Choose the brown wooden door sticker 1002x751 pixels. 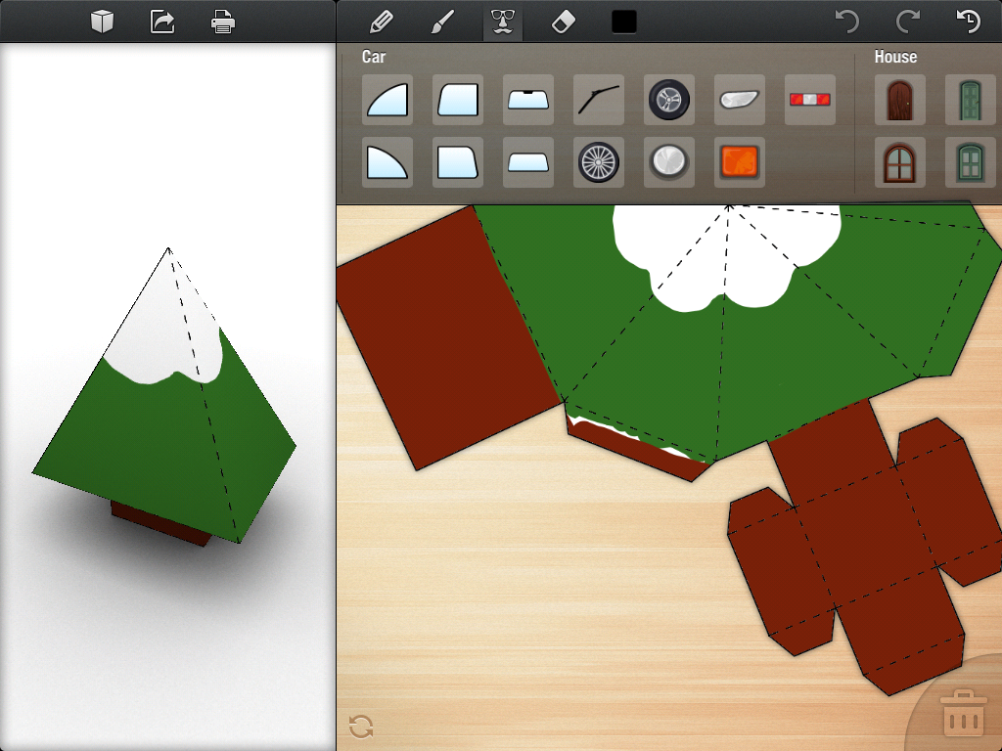900,100
